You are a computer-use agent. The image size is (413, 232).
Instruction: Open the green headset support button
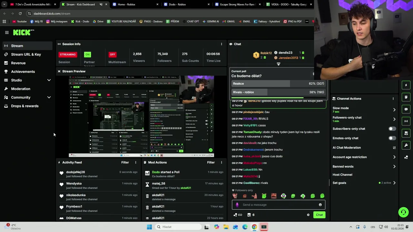point(403,212)
